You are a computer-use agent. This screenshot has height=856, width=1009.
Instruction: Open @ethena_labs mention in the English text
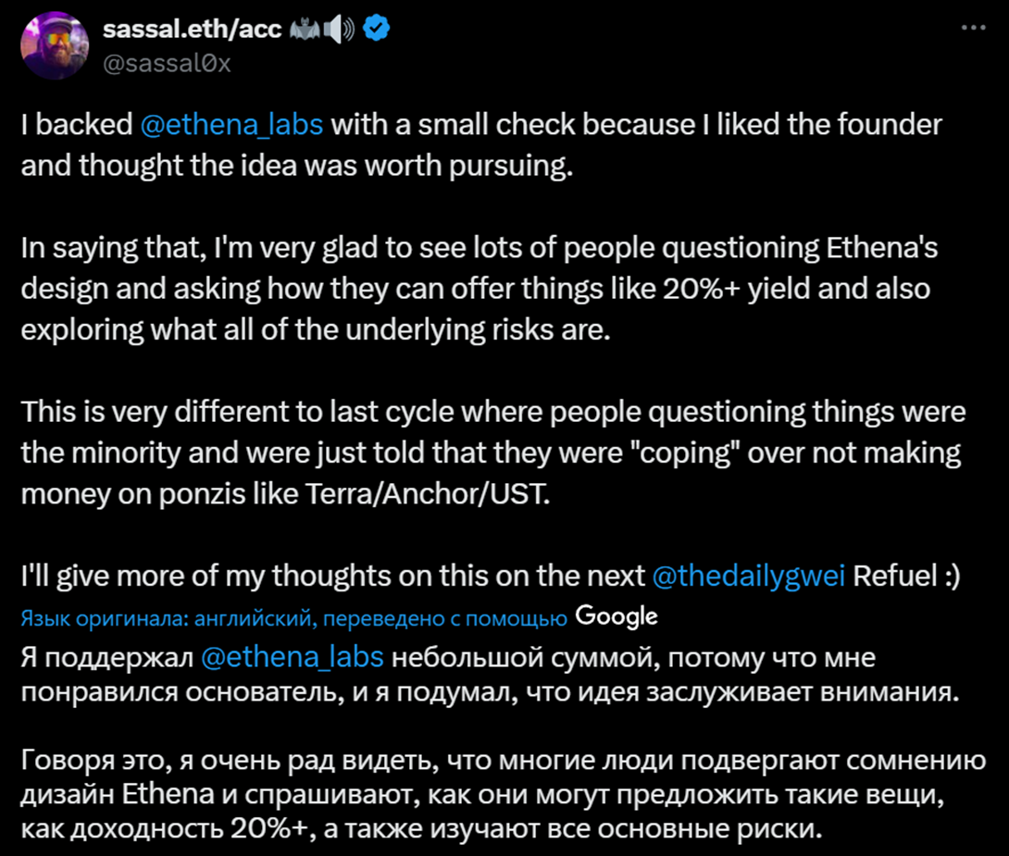231,125
